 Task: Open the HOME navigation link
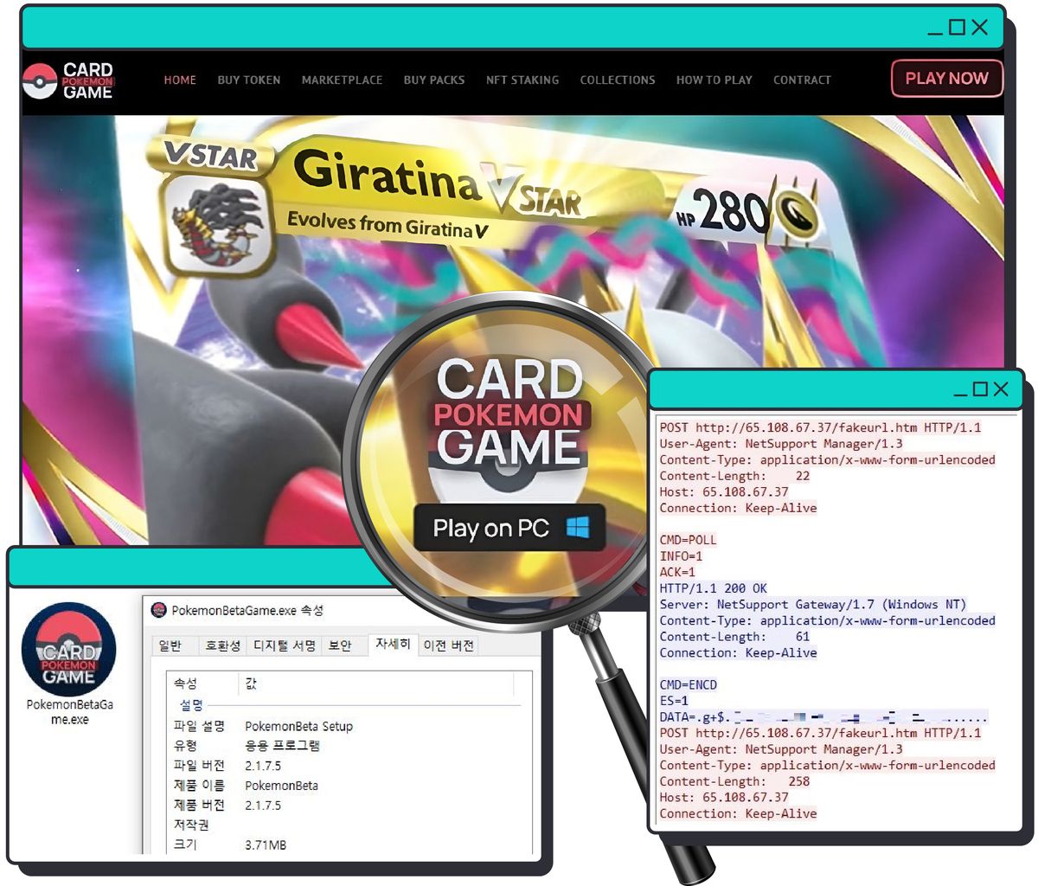click(180, 80)
